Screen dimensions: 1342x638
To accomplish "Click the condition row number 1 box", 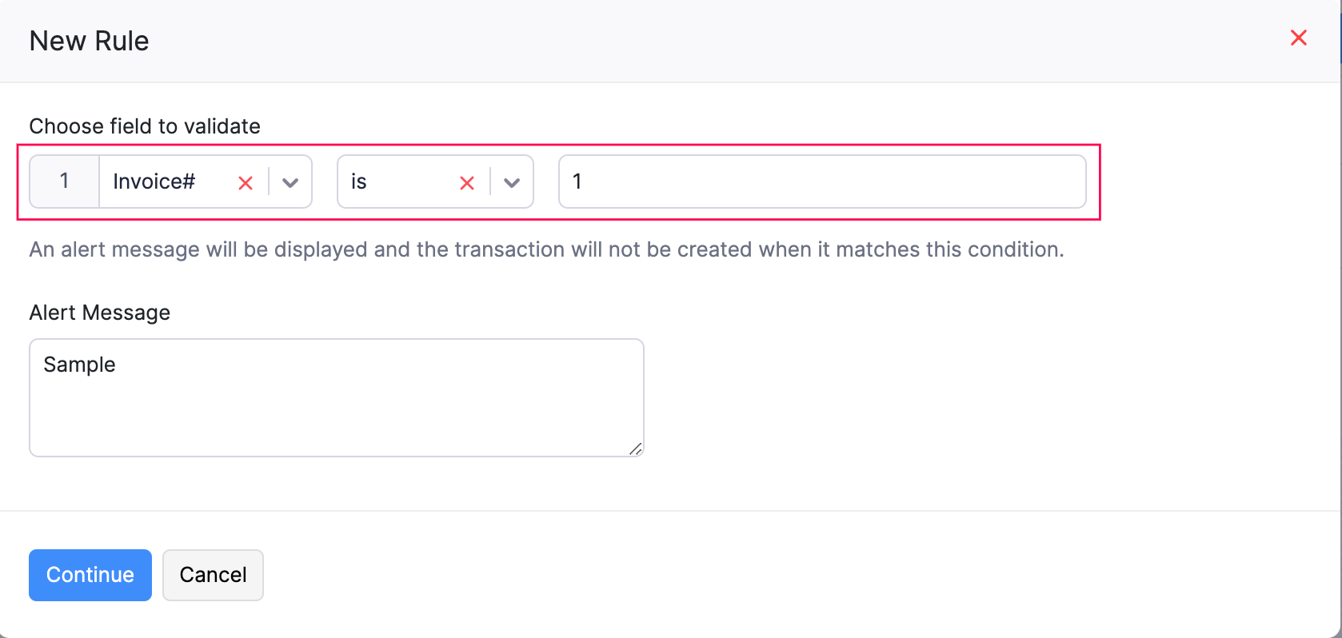I will click(64, 181).
